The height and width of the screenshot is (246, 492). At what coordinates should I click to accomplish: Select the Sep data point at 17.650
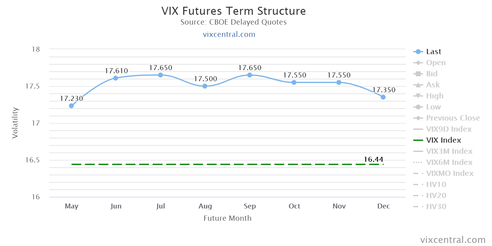click(250, 75)
